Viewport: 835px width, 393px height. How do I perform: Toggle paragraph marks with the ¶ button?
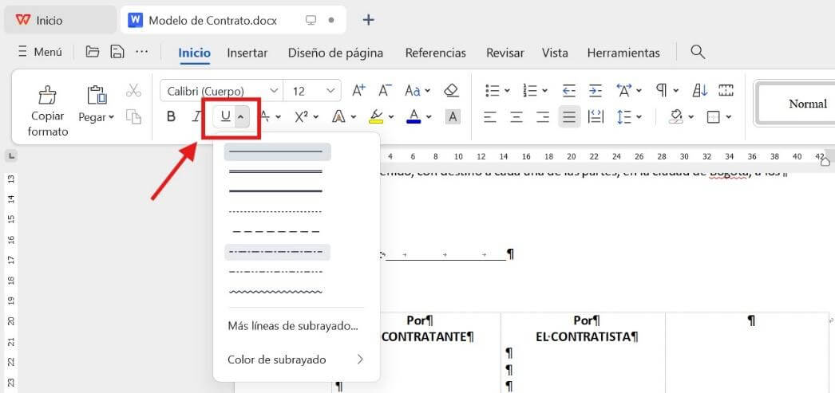[x=662, y=90]
